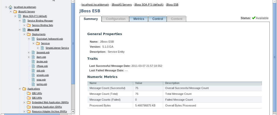Click the SimpleListener Service document icon
The image size is (277, 115).
tap(42, 48)
